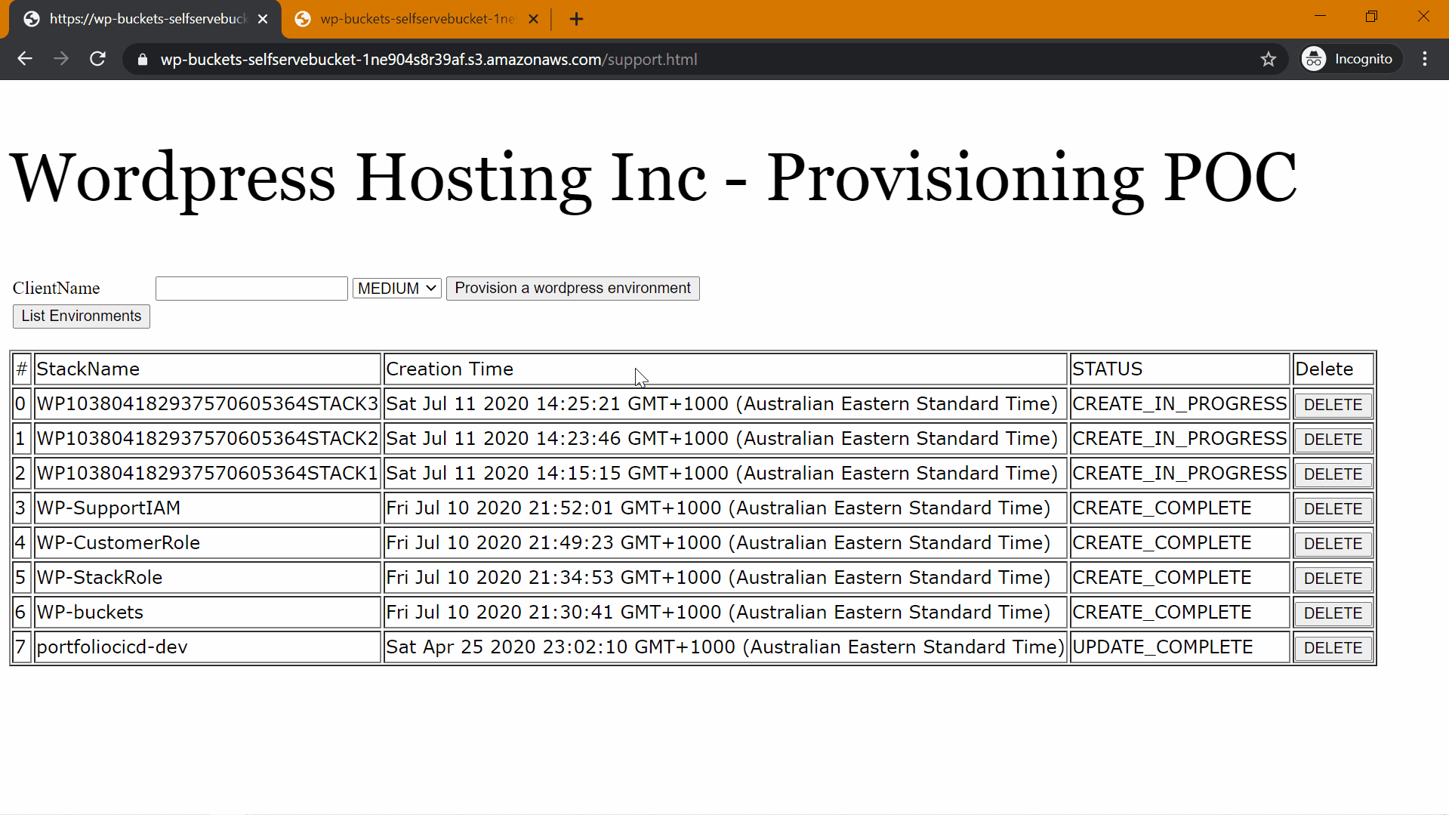Image resolution: width=1449 pixels, height=815 pixels.
Task: Restore down the Chrome window
Action: [1371, 17]
